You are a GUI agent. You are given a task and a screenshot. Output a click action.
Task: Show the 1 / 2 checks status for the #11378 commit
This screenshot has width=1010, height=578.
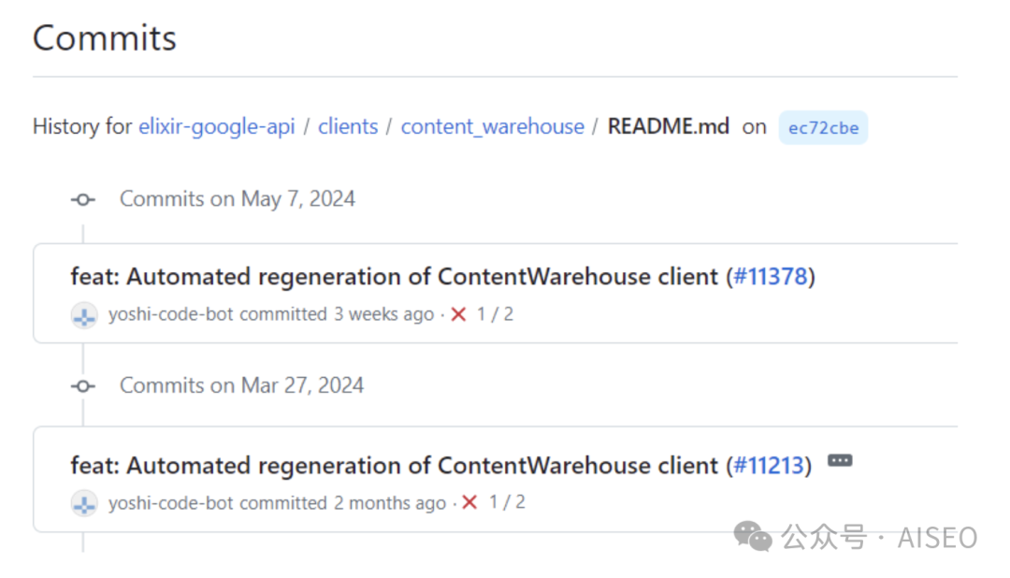[495, 315]
